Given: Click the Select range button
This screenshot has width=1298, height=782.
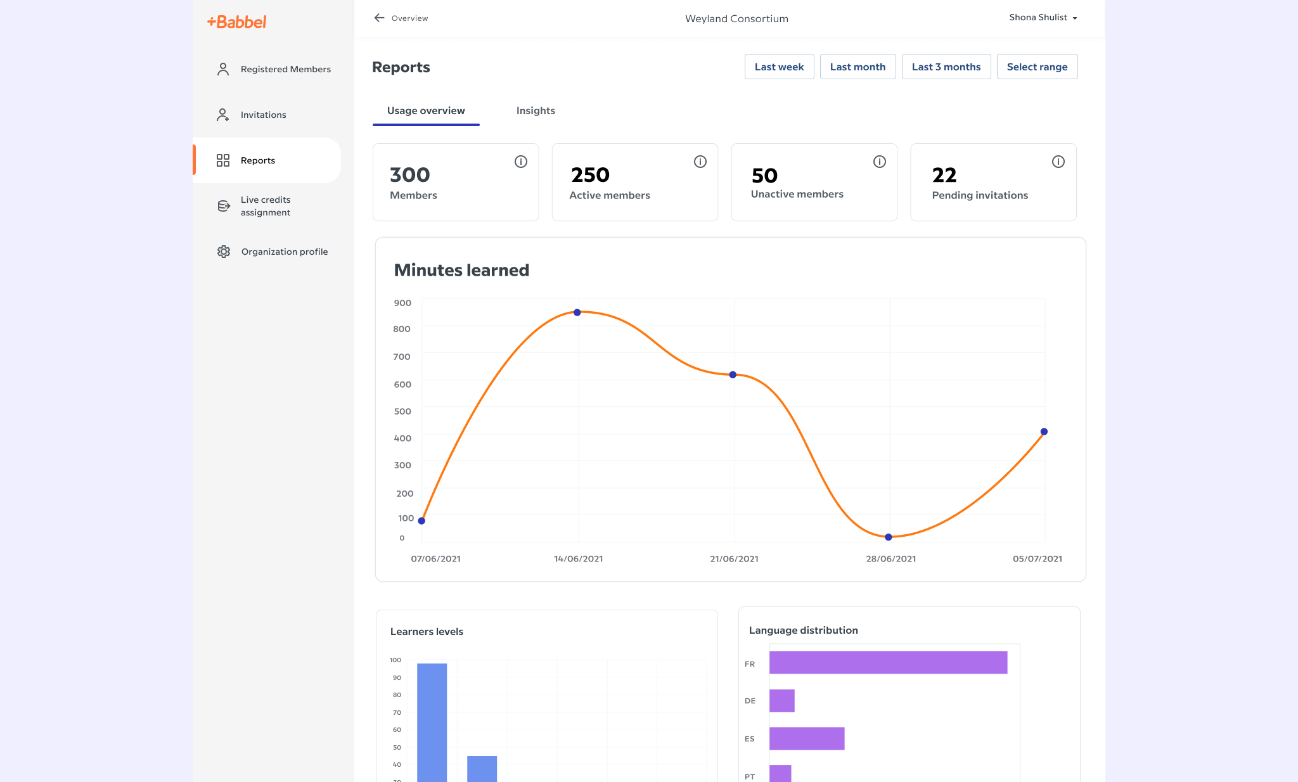Looking at the screenshot, I should point(1037,67).
